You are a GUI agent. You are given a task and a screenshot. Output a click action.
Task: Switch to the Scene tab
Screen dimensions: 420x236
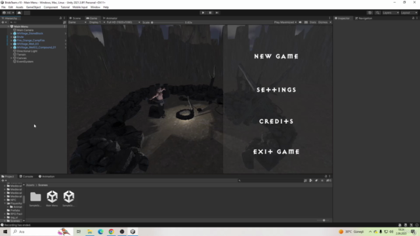click(75, 18)
